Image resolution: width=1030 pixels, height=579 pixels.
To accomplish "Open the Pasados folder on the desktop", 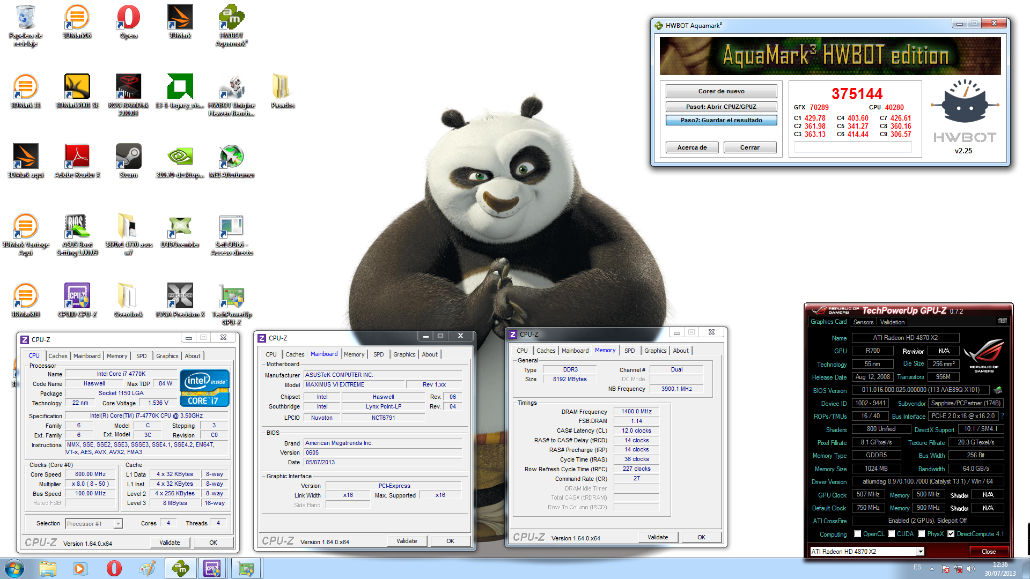I will click(283, 92).
